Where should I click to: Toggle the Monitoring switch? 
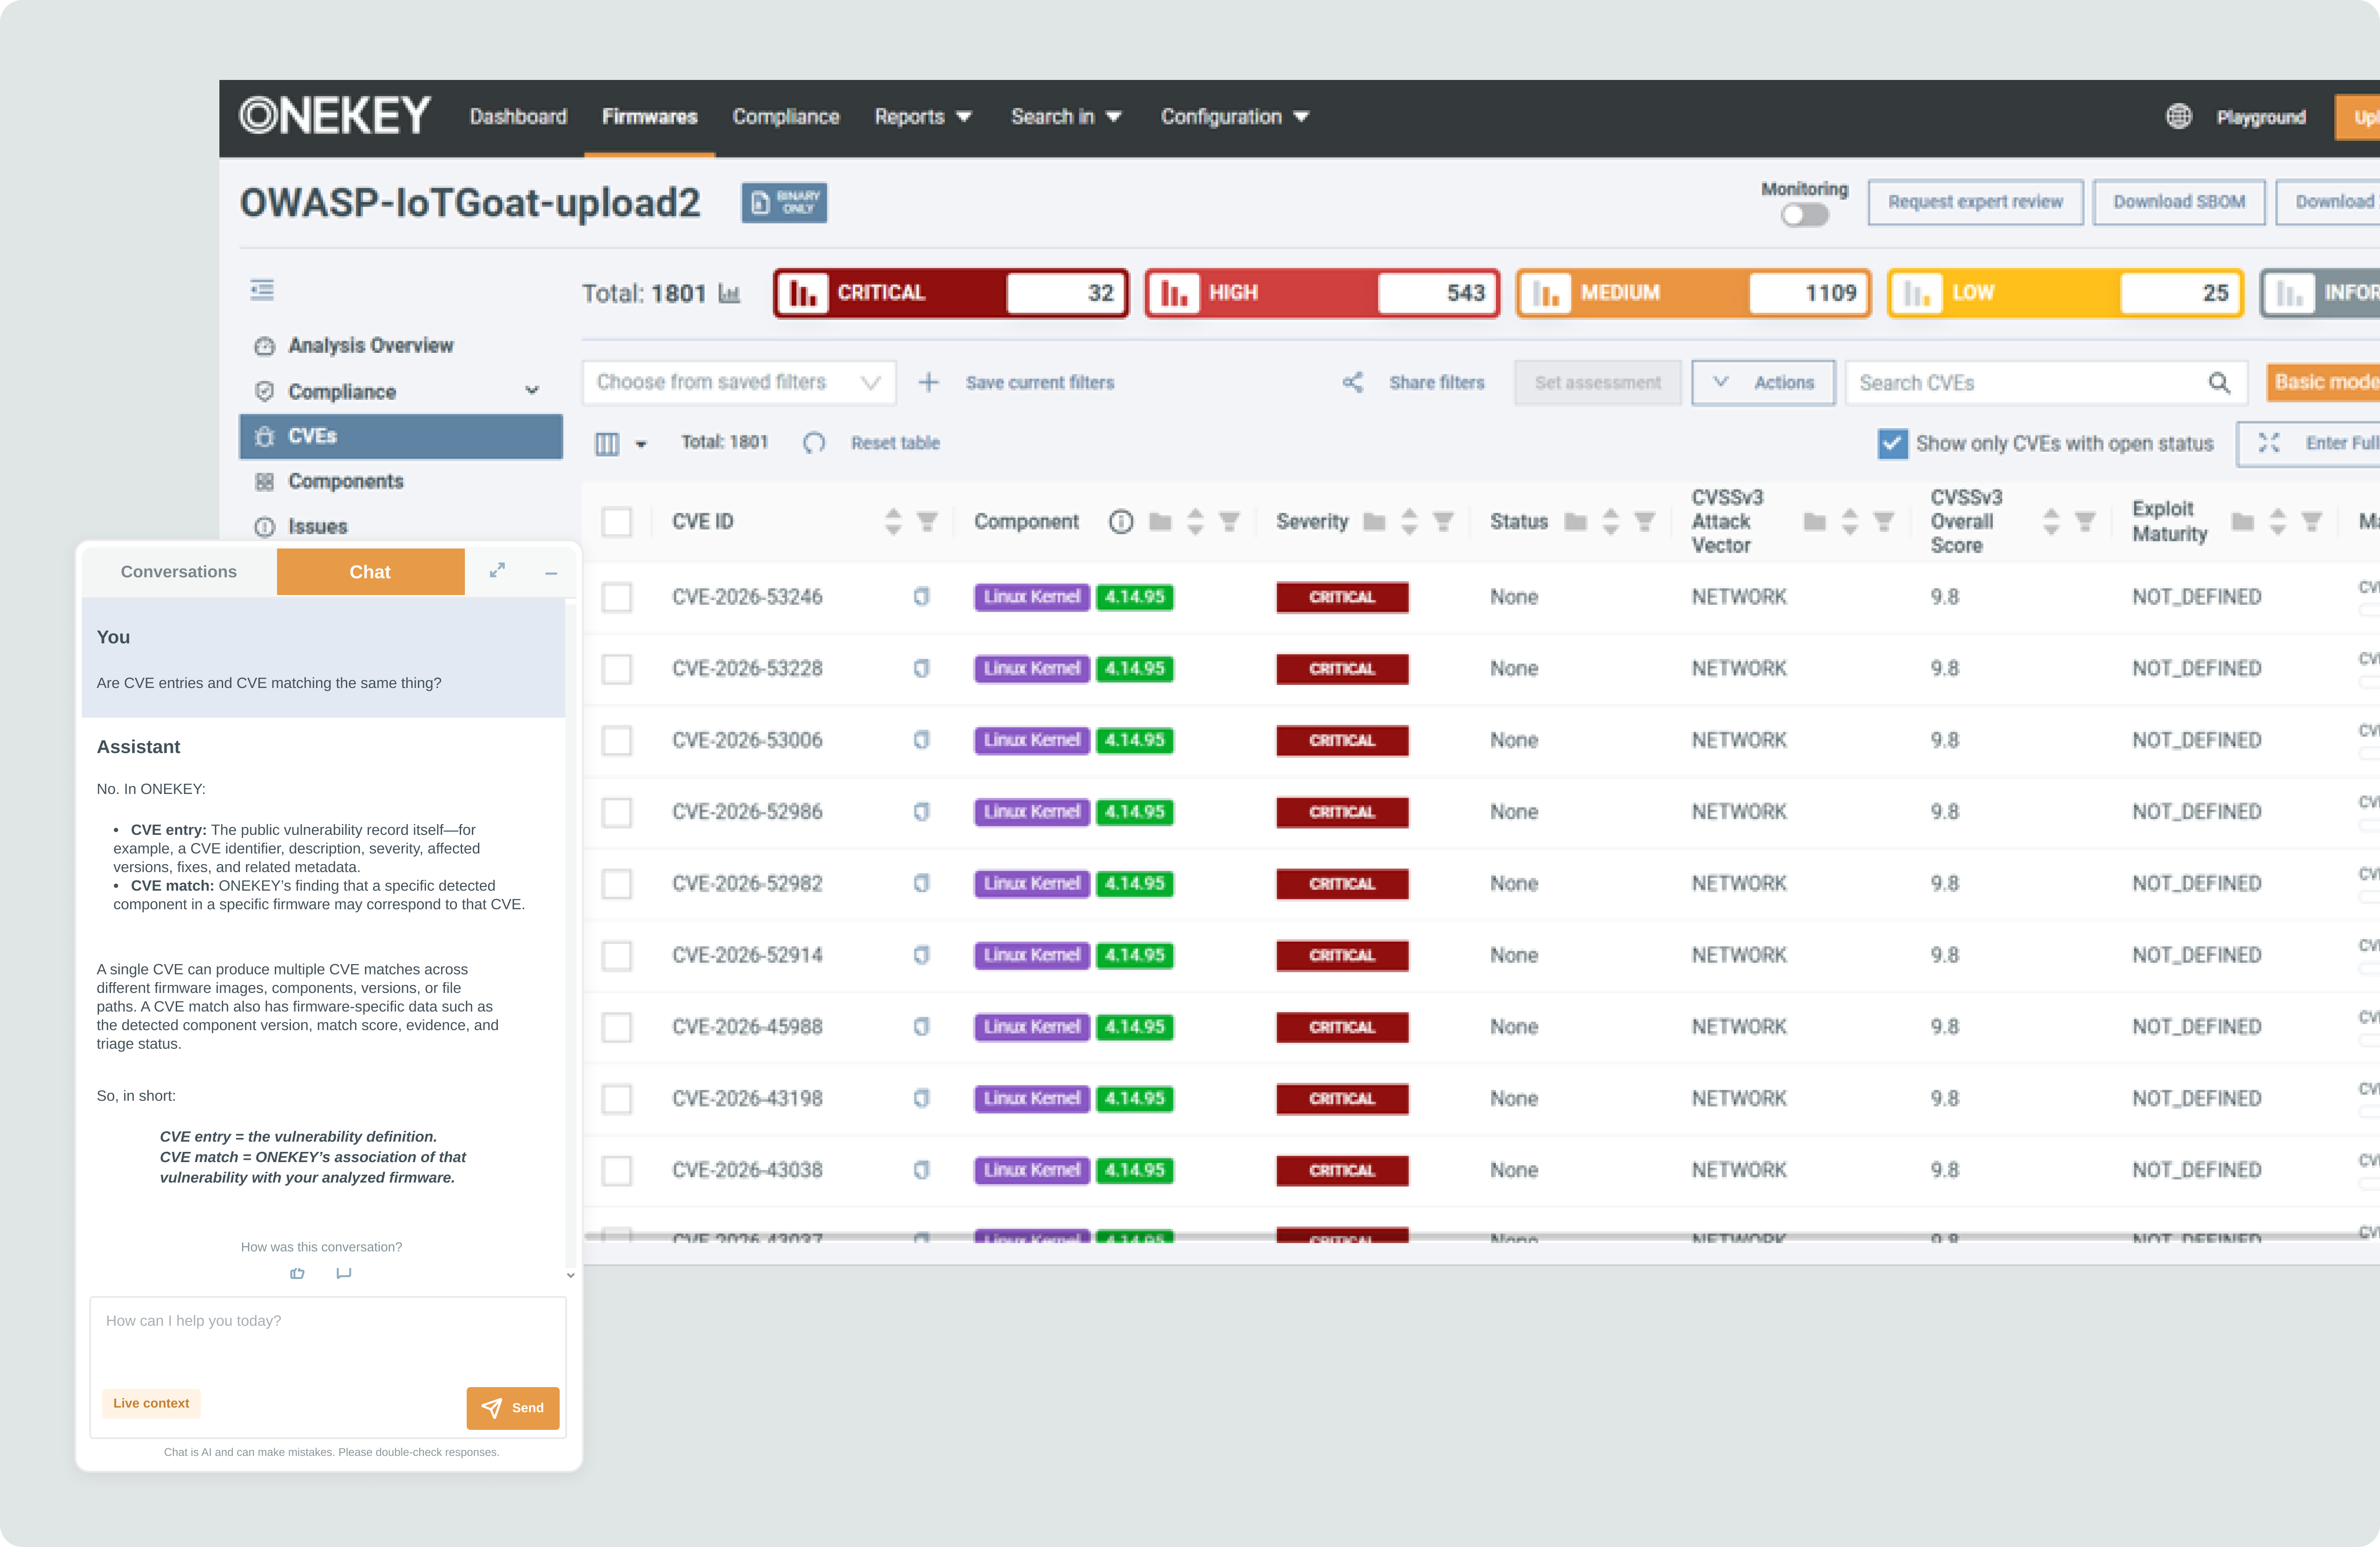click(x=1804, y=215)
